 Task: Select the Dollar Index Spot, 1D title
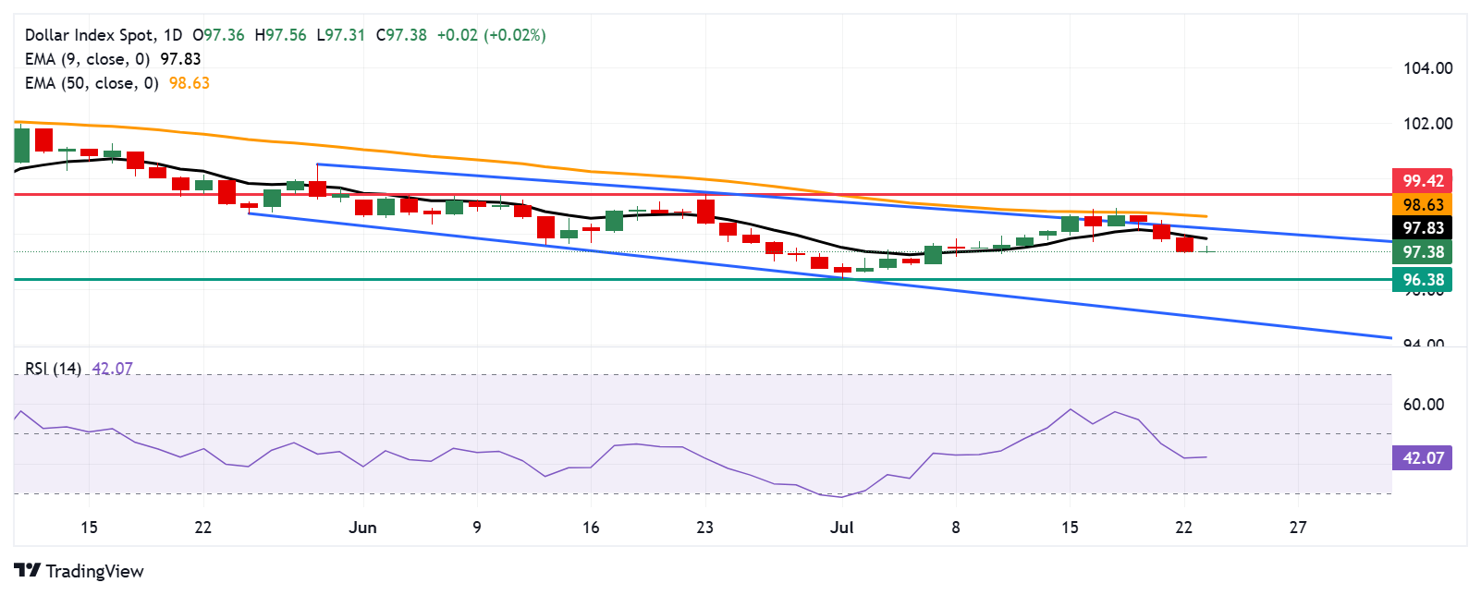[104, 35]
